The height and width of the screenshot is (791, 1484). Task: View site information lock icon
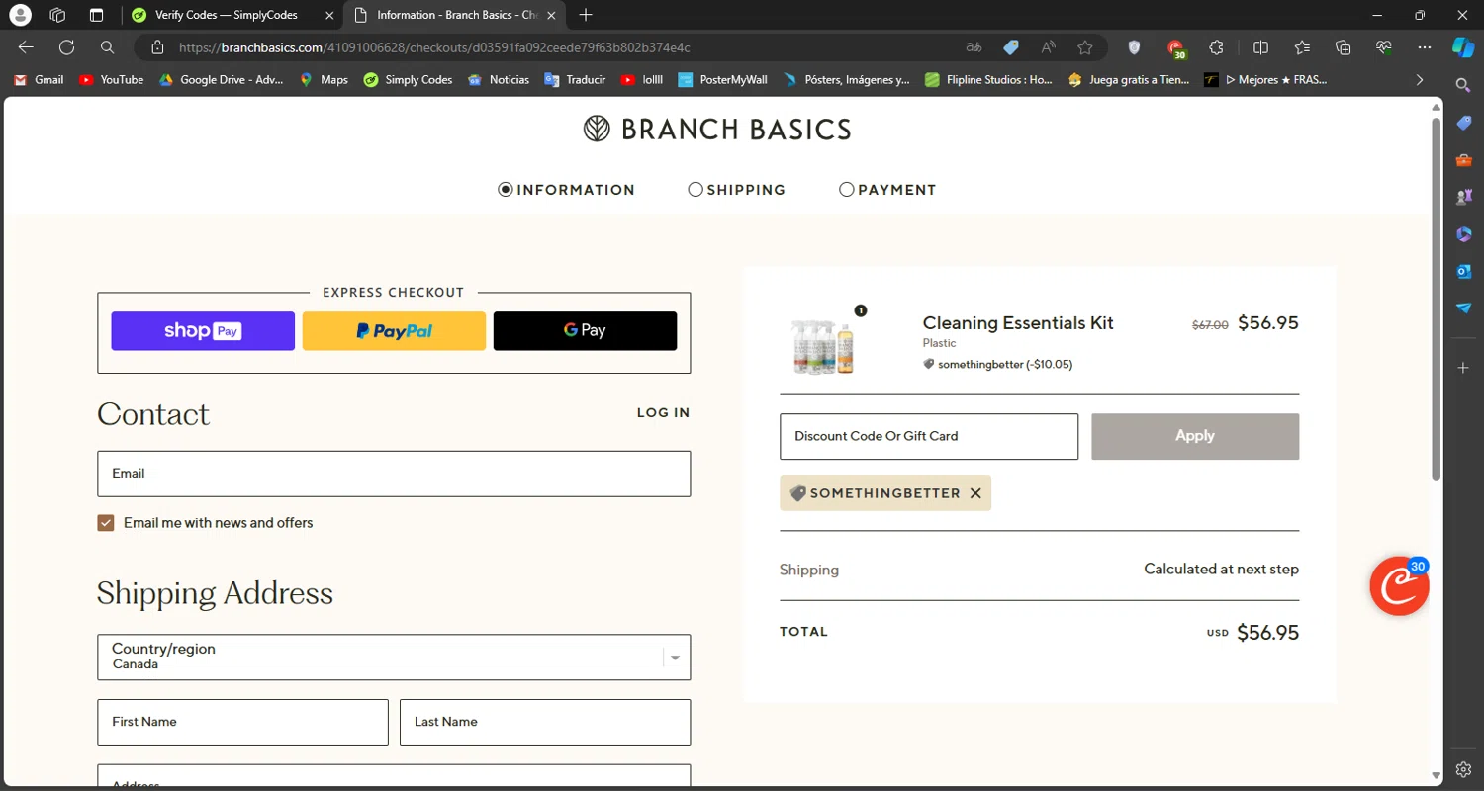[x=157, y=47]
